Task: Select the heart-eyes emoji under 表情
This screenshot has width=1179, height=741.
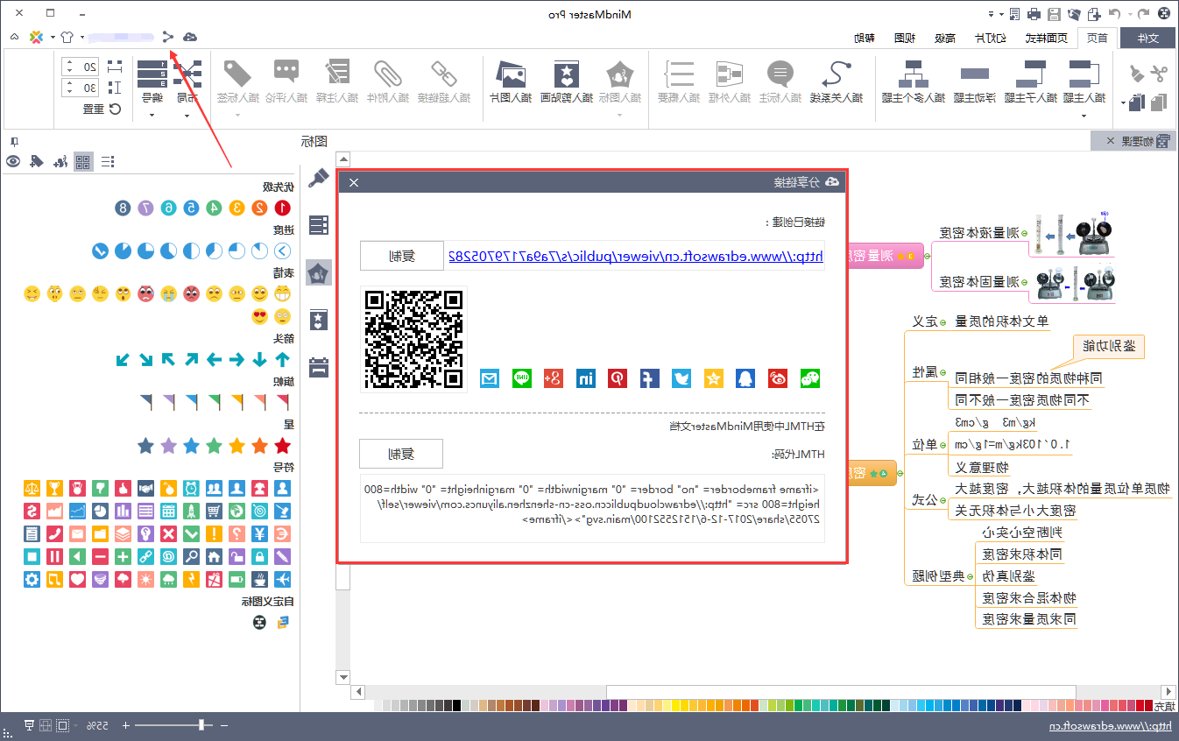Action: coord(259,316)
